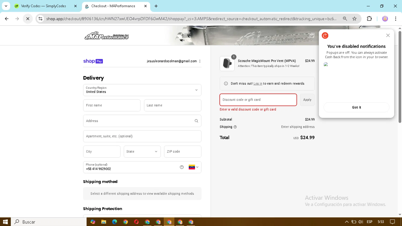402x226 pixels.
Task: Focus the Last name field
Action: (x=173, y=105)
